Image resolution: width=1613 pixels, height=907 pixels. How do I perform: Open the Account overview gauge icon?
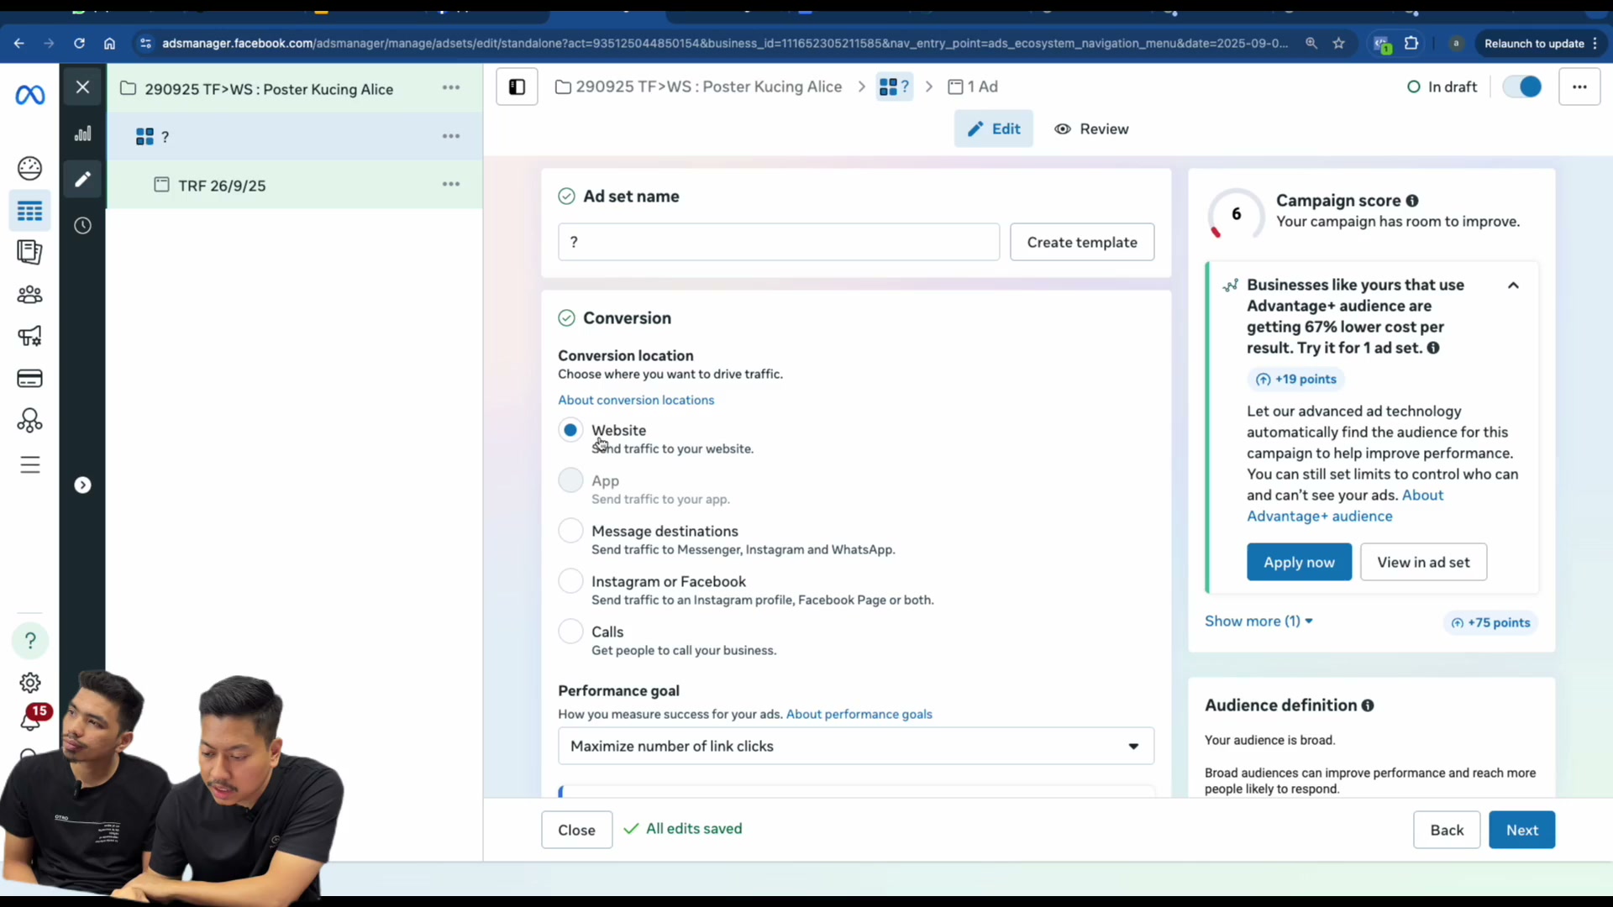click(30, 168)
